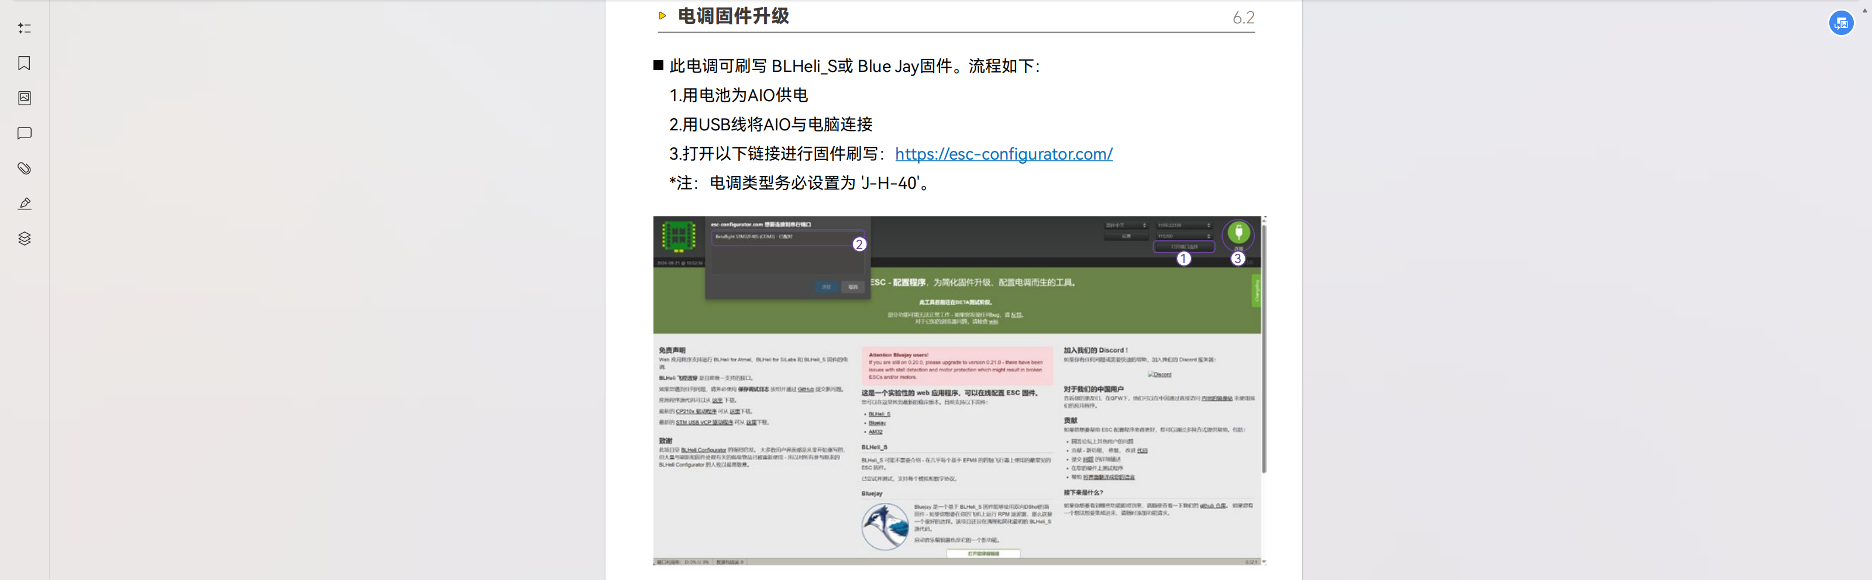Click the blue convert-to-Word floating button
Screen dimensions: 1872x580
pos(1840,23)
